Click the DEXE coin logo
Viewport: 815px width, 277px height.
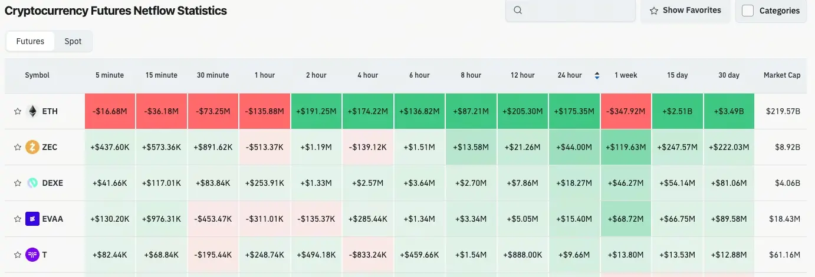32,183
